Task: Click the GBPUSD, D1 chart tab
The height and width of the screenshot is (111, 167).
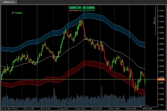Action: pyautogui.click(x=9, y=2)
